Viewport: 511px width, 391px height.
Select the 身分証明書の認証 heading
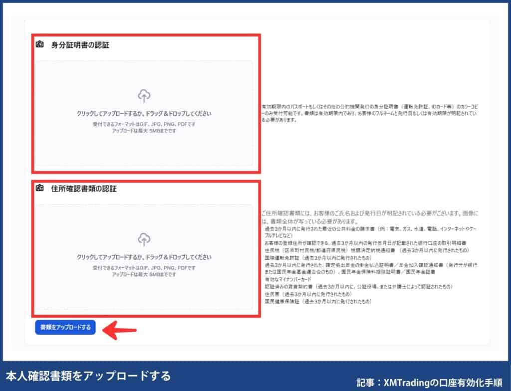click(x=80, y=45)
